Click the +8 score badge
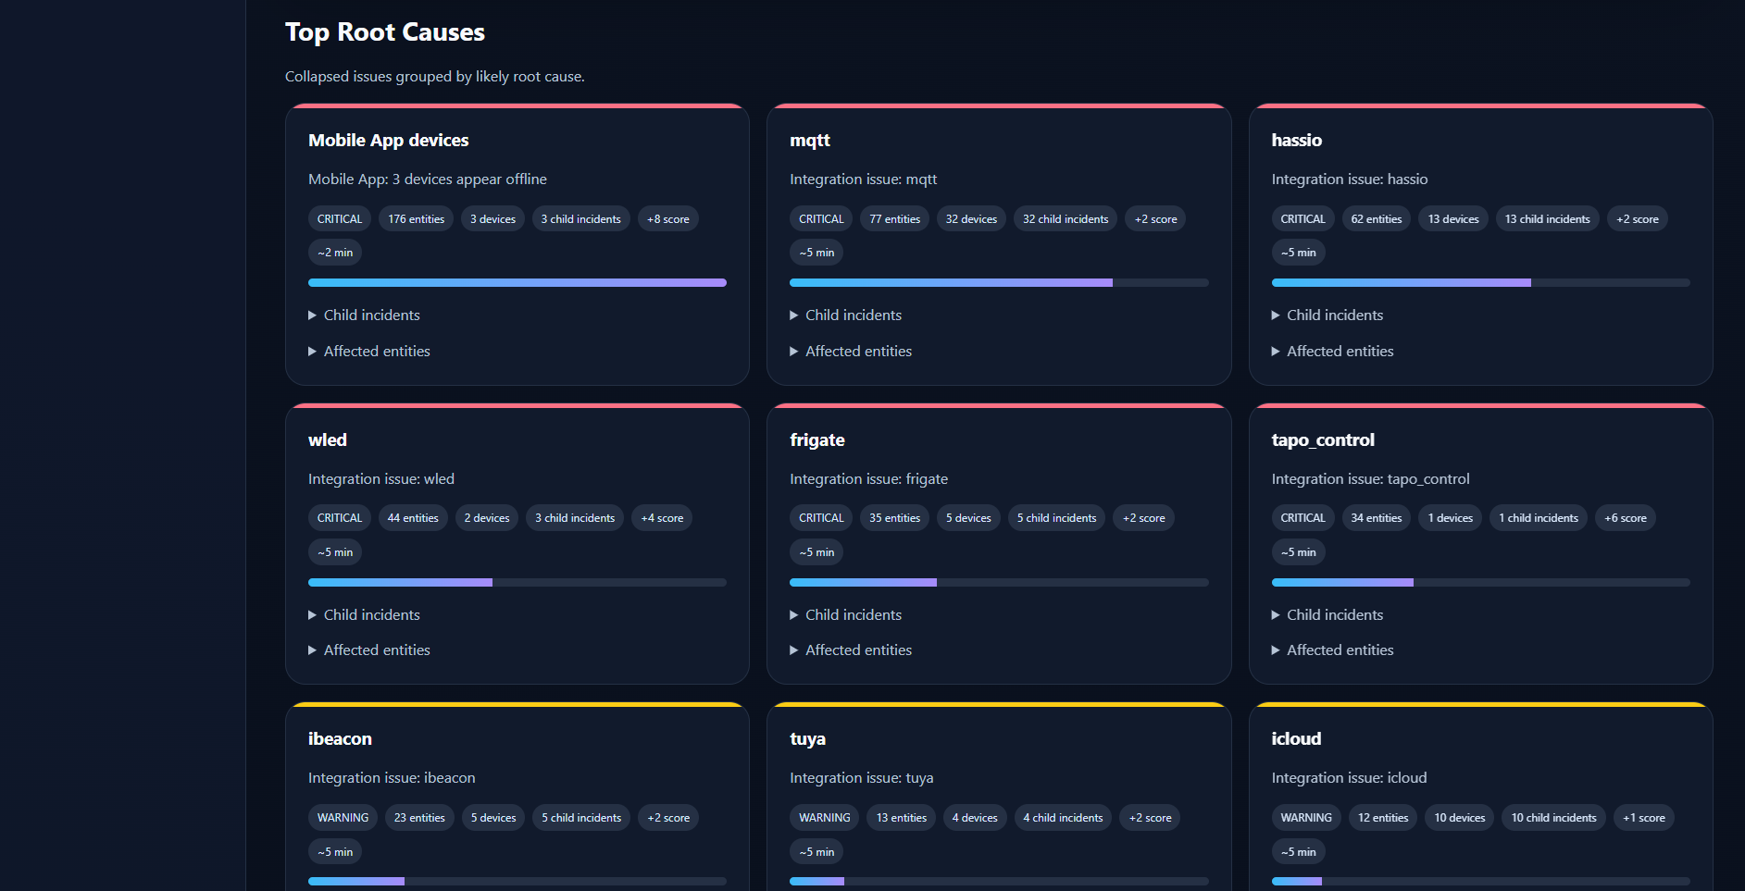1745x891 pixels. (668, 219)
